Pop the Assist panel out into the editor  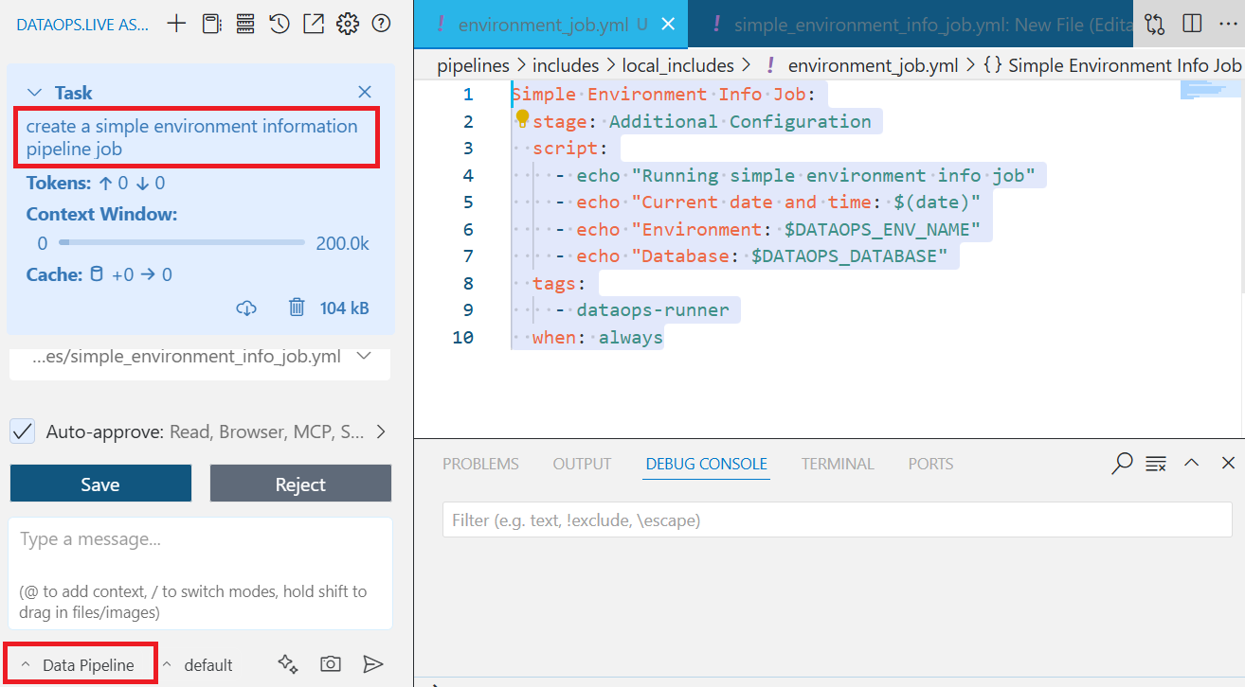pos(314,24)
